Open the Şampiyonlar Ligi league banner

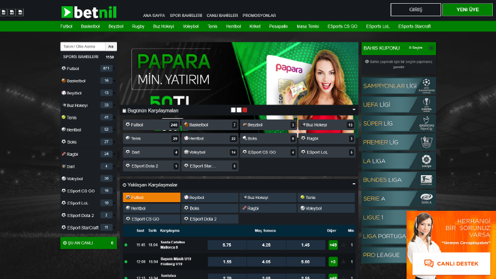click(x=398, y=86)
